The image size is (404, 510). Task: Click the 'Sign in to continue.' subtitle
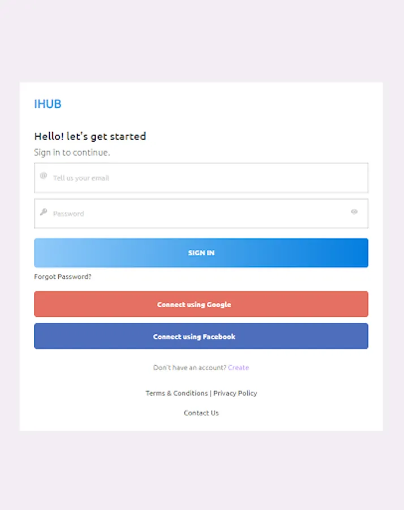tap(72, 152)
